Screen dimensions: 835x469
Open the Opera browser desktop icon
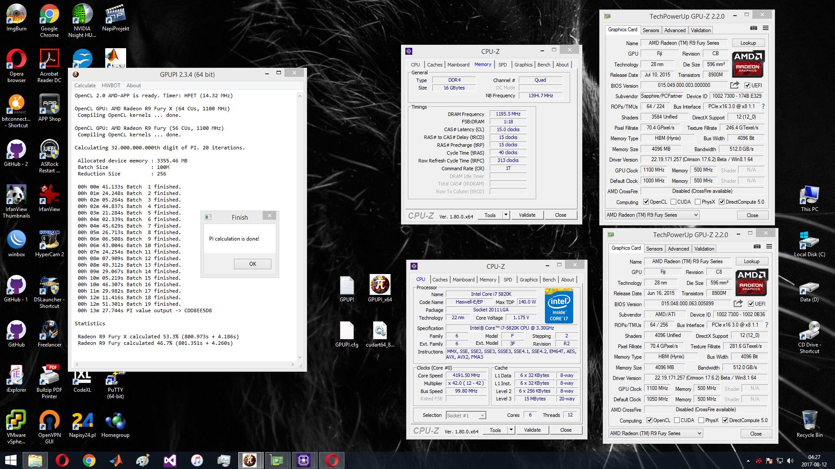(x=17, y=66)
